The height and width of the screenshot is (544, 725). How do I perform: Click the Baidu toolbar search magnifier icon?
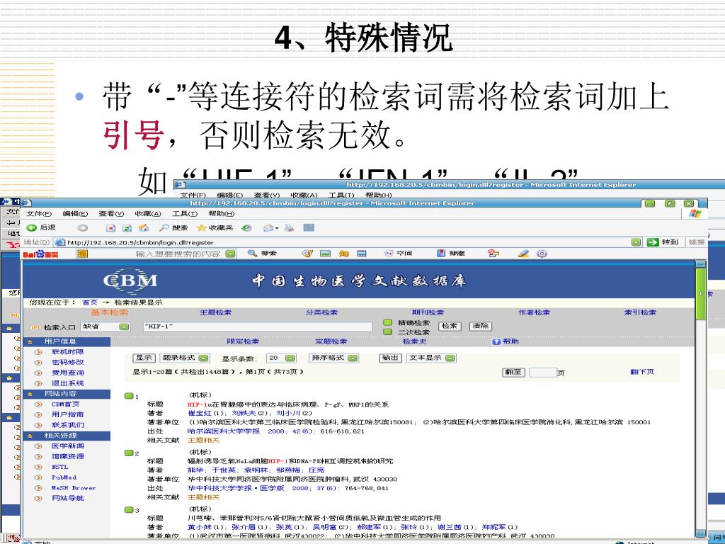[x=252, y=254]
